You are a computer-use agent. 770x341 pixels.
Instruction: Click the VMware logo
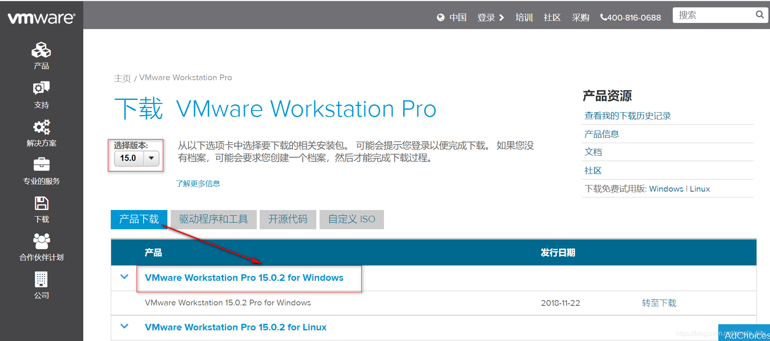pyautogui.click(x=41, y=18)
